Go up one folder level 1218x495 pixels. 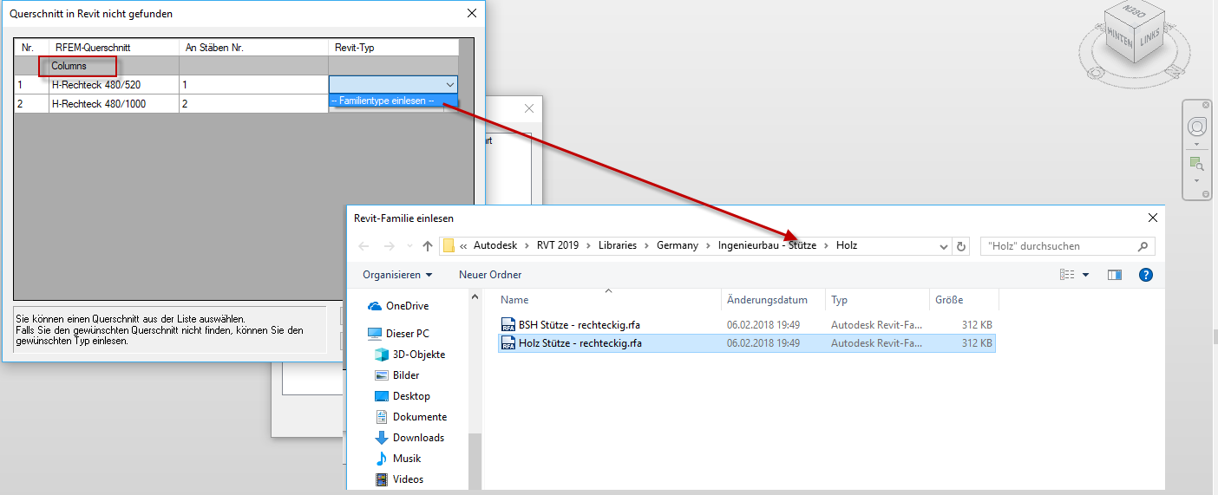click(x=427, y=246)
